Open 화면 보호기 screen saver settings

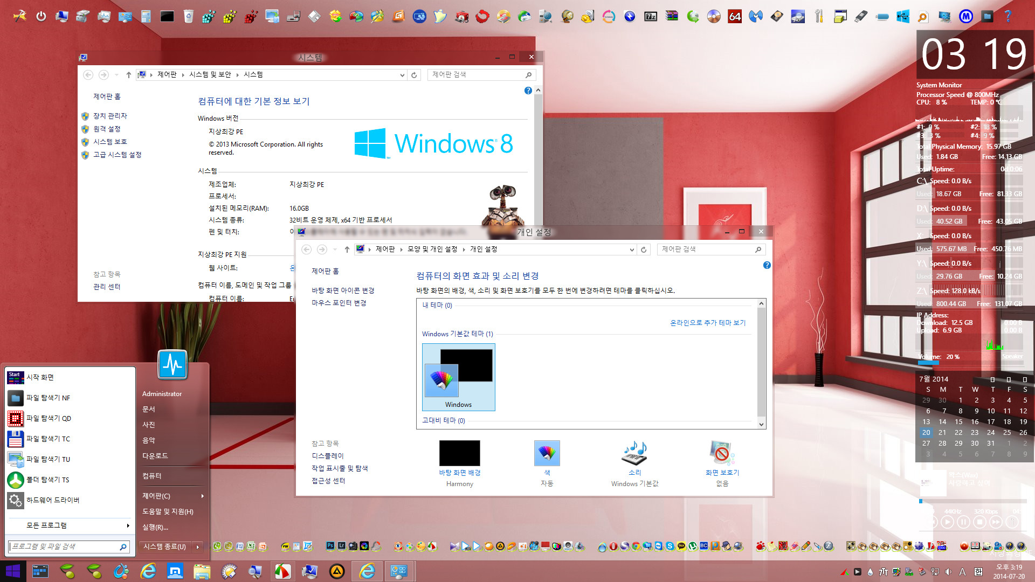(722, 463)
